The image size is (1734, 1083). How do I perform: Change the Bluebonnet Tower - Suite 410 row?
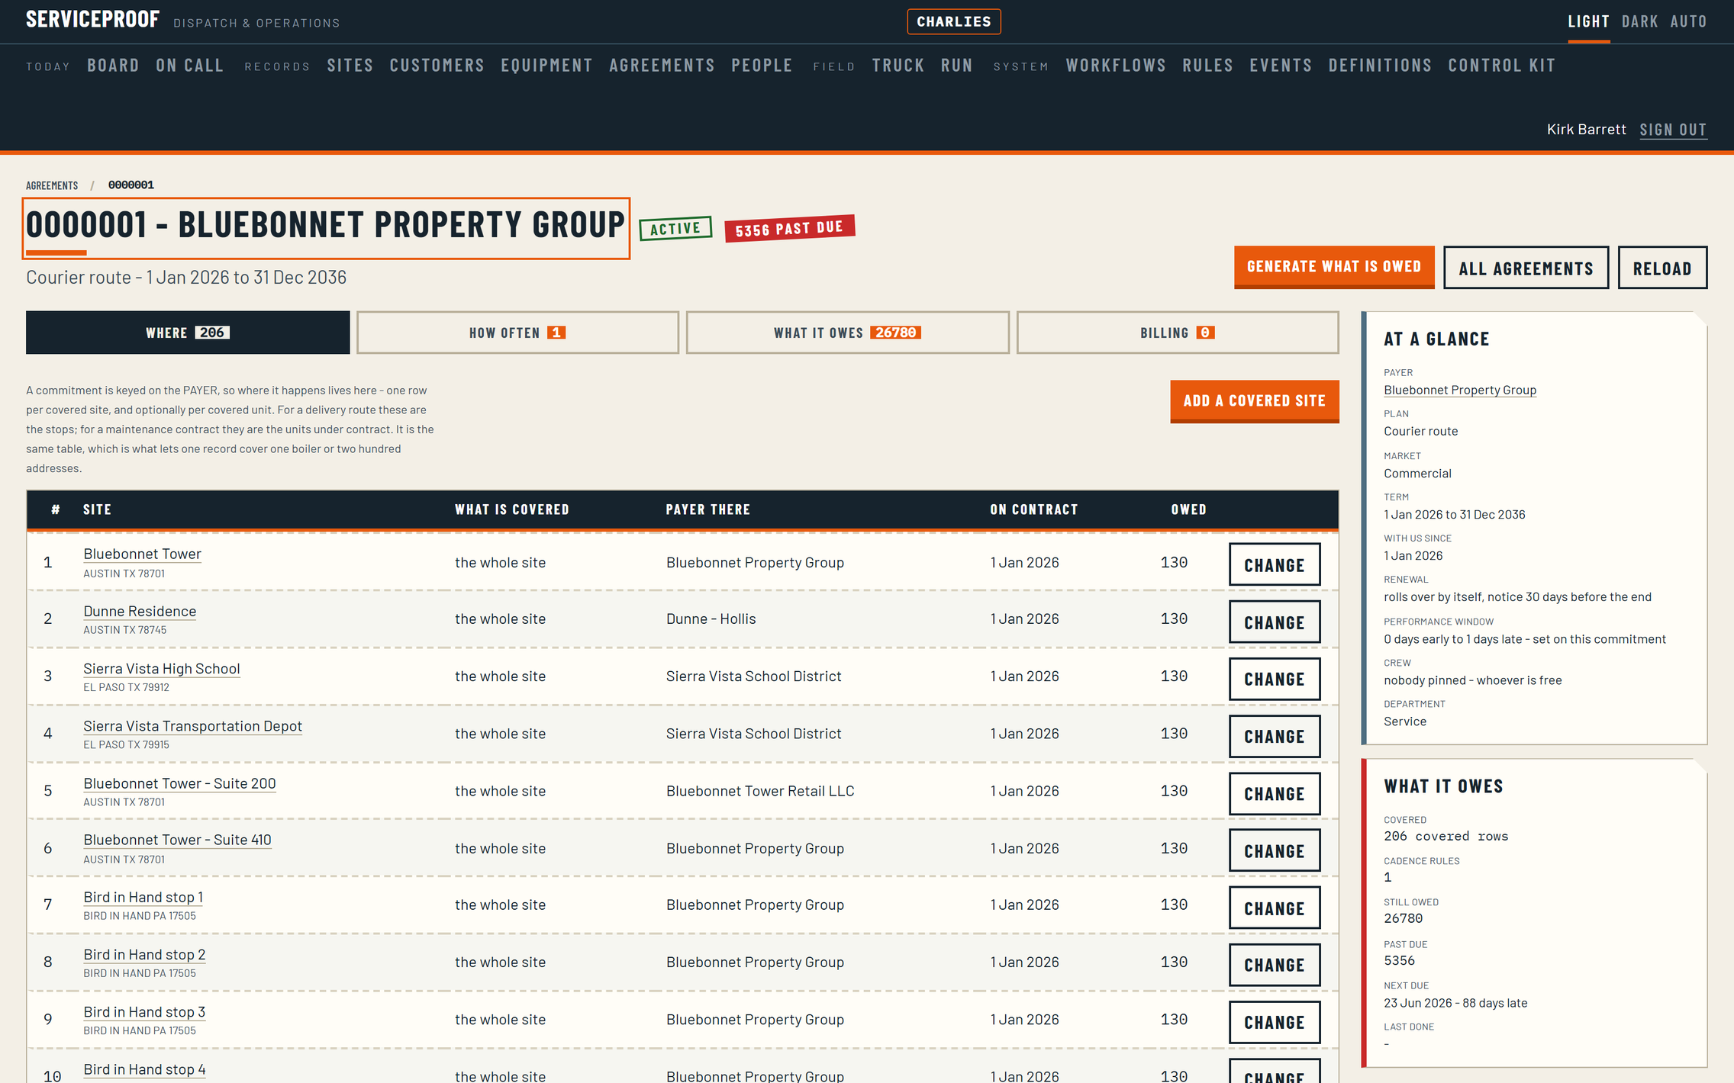coord(1275,850)
